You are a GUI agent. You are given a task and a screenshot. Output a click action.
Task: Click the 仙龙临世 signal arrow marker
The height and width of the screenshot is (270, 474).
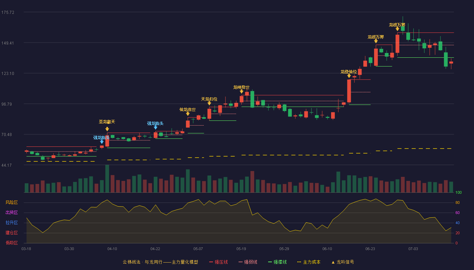(188, 114)
